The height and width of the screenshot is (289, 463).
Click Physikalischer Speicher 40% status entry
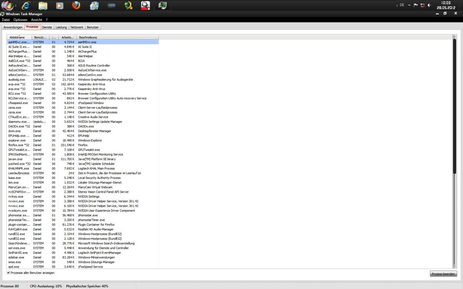(x=87, y=286)
